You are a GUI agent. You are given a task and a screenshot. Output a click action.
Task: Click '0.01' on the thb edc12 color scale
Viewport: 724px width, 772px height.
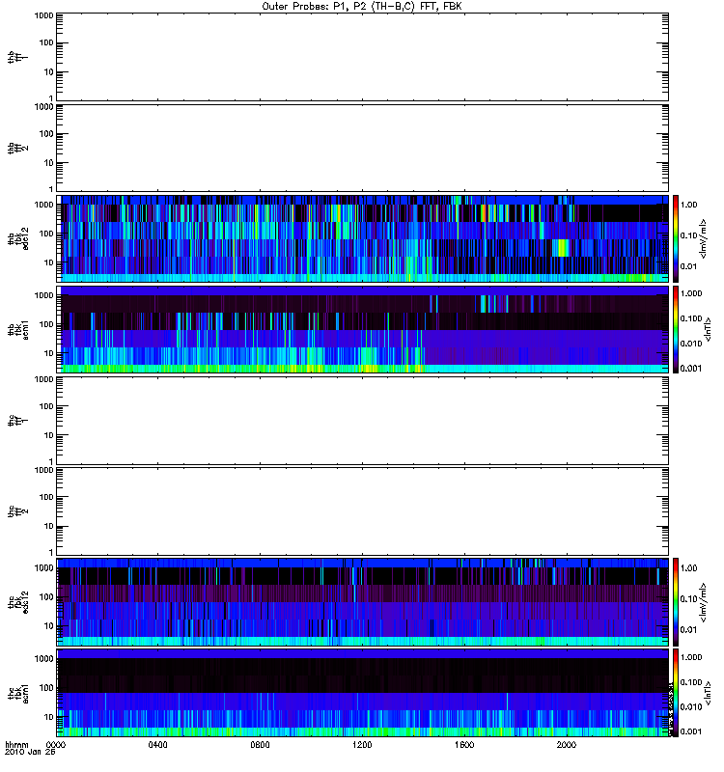point(688,266)
